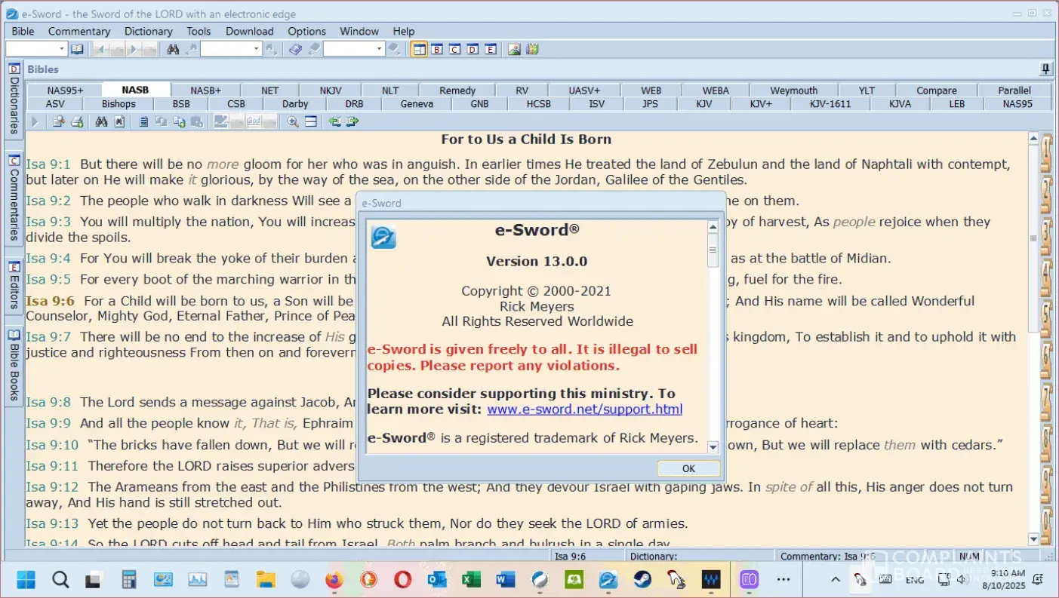The image size is (1059, 598).
Task: Click the pin icon on Bibles panel
Action: pos(1045,69)
